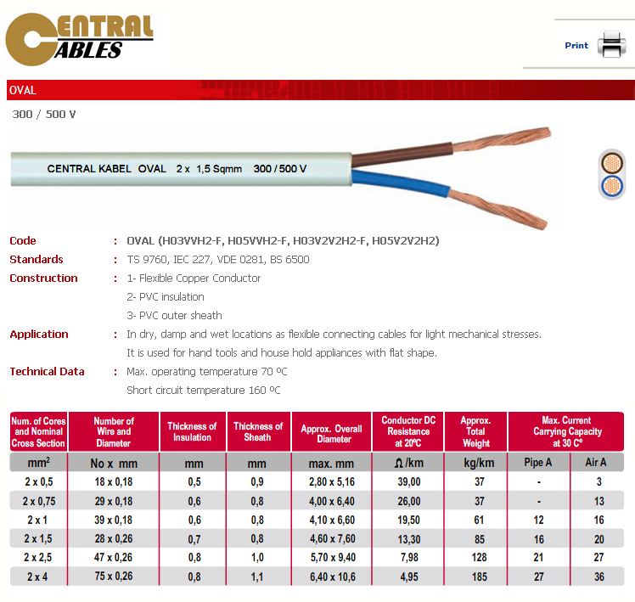This screenshot has height=602, width=635.
Task: Click the Air A sub-column heading
Action: (x=596, y=463)
